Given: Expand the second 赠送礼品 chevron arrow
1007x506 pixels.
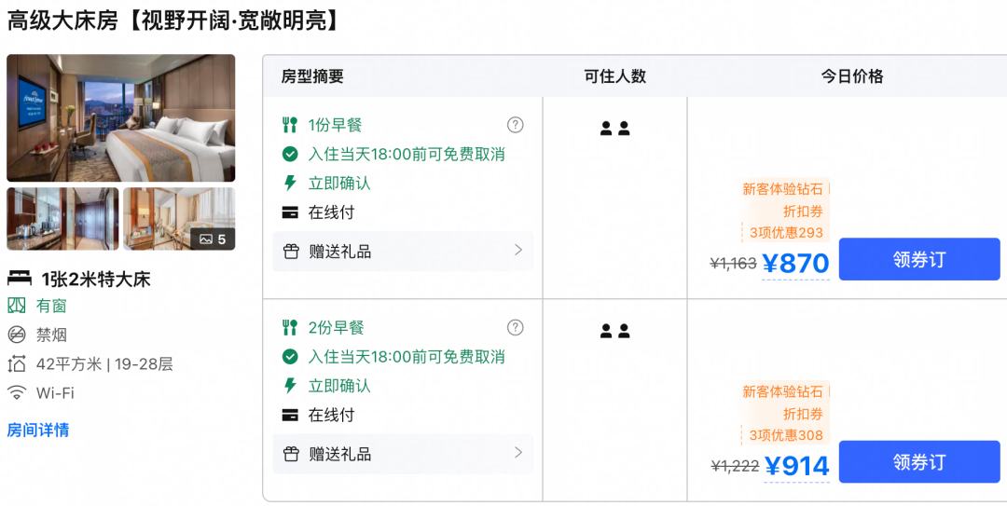Looking at the screenshot, I should 518,453.
